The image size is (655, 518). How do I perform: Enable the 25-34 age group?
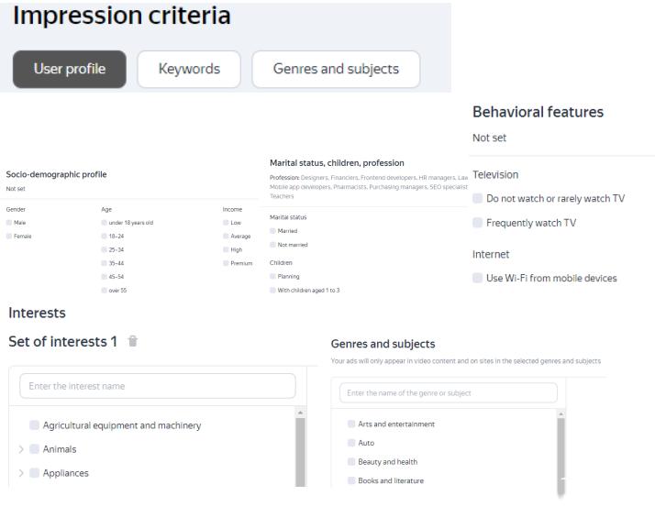tap(104, 249)
